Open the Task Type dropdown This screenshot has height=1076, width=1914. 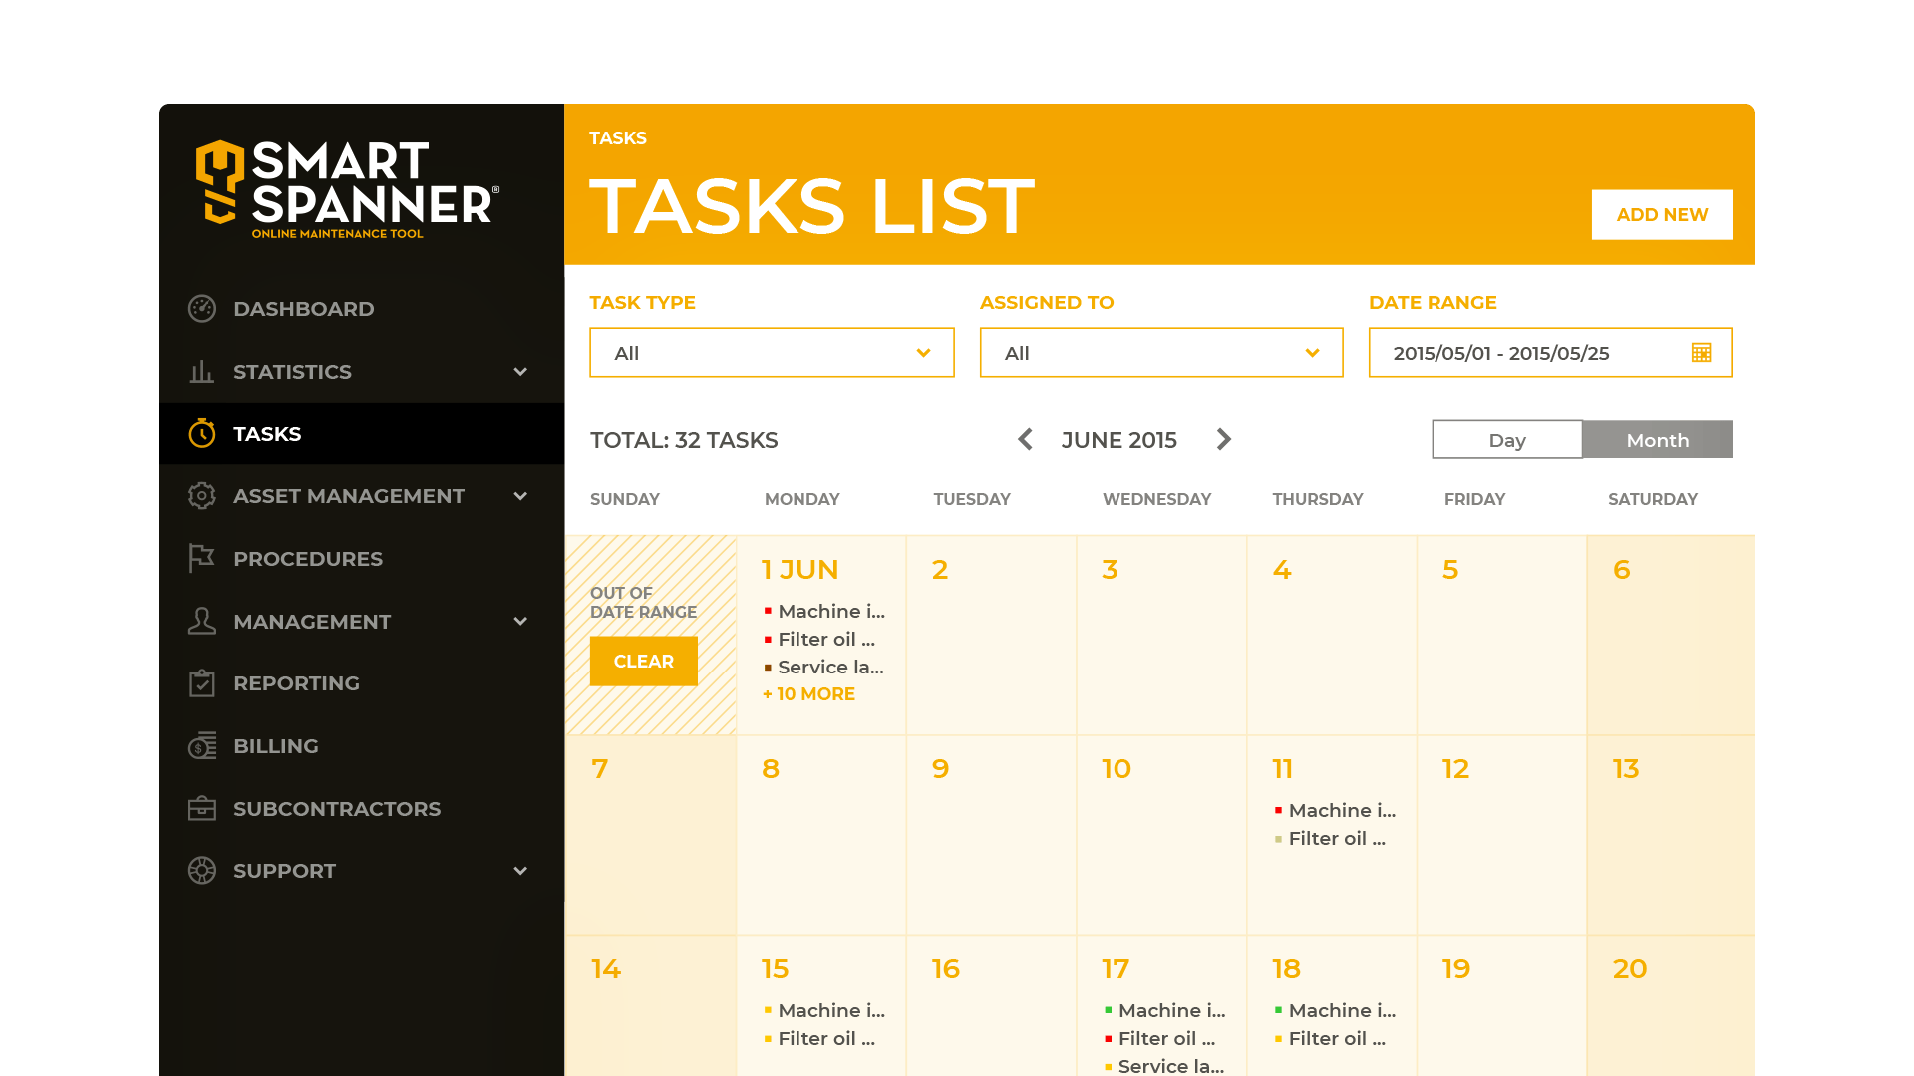pyautogui.click(x=772, y=353)
